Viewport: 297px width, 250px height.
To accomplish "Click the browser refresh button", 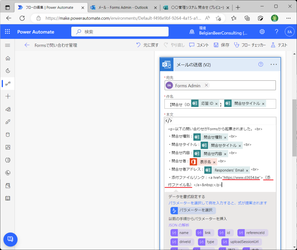I will click(22, 18).
